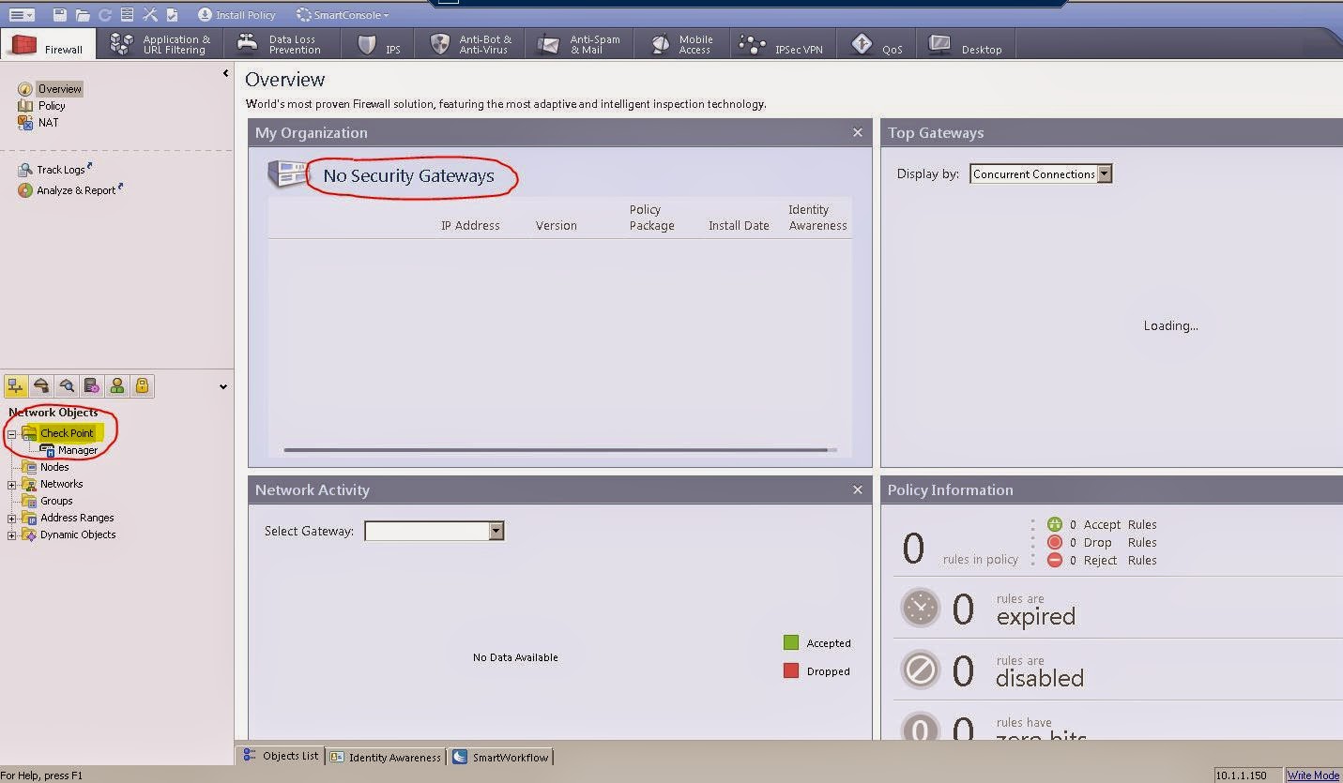Open the Data Loss Prevention tab

click(281, 45)
